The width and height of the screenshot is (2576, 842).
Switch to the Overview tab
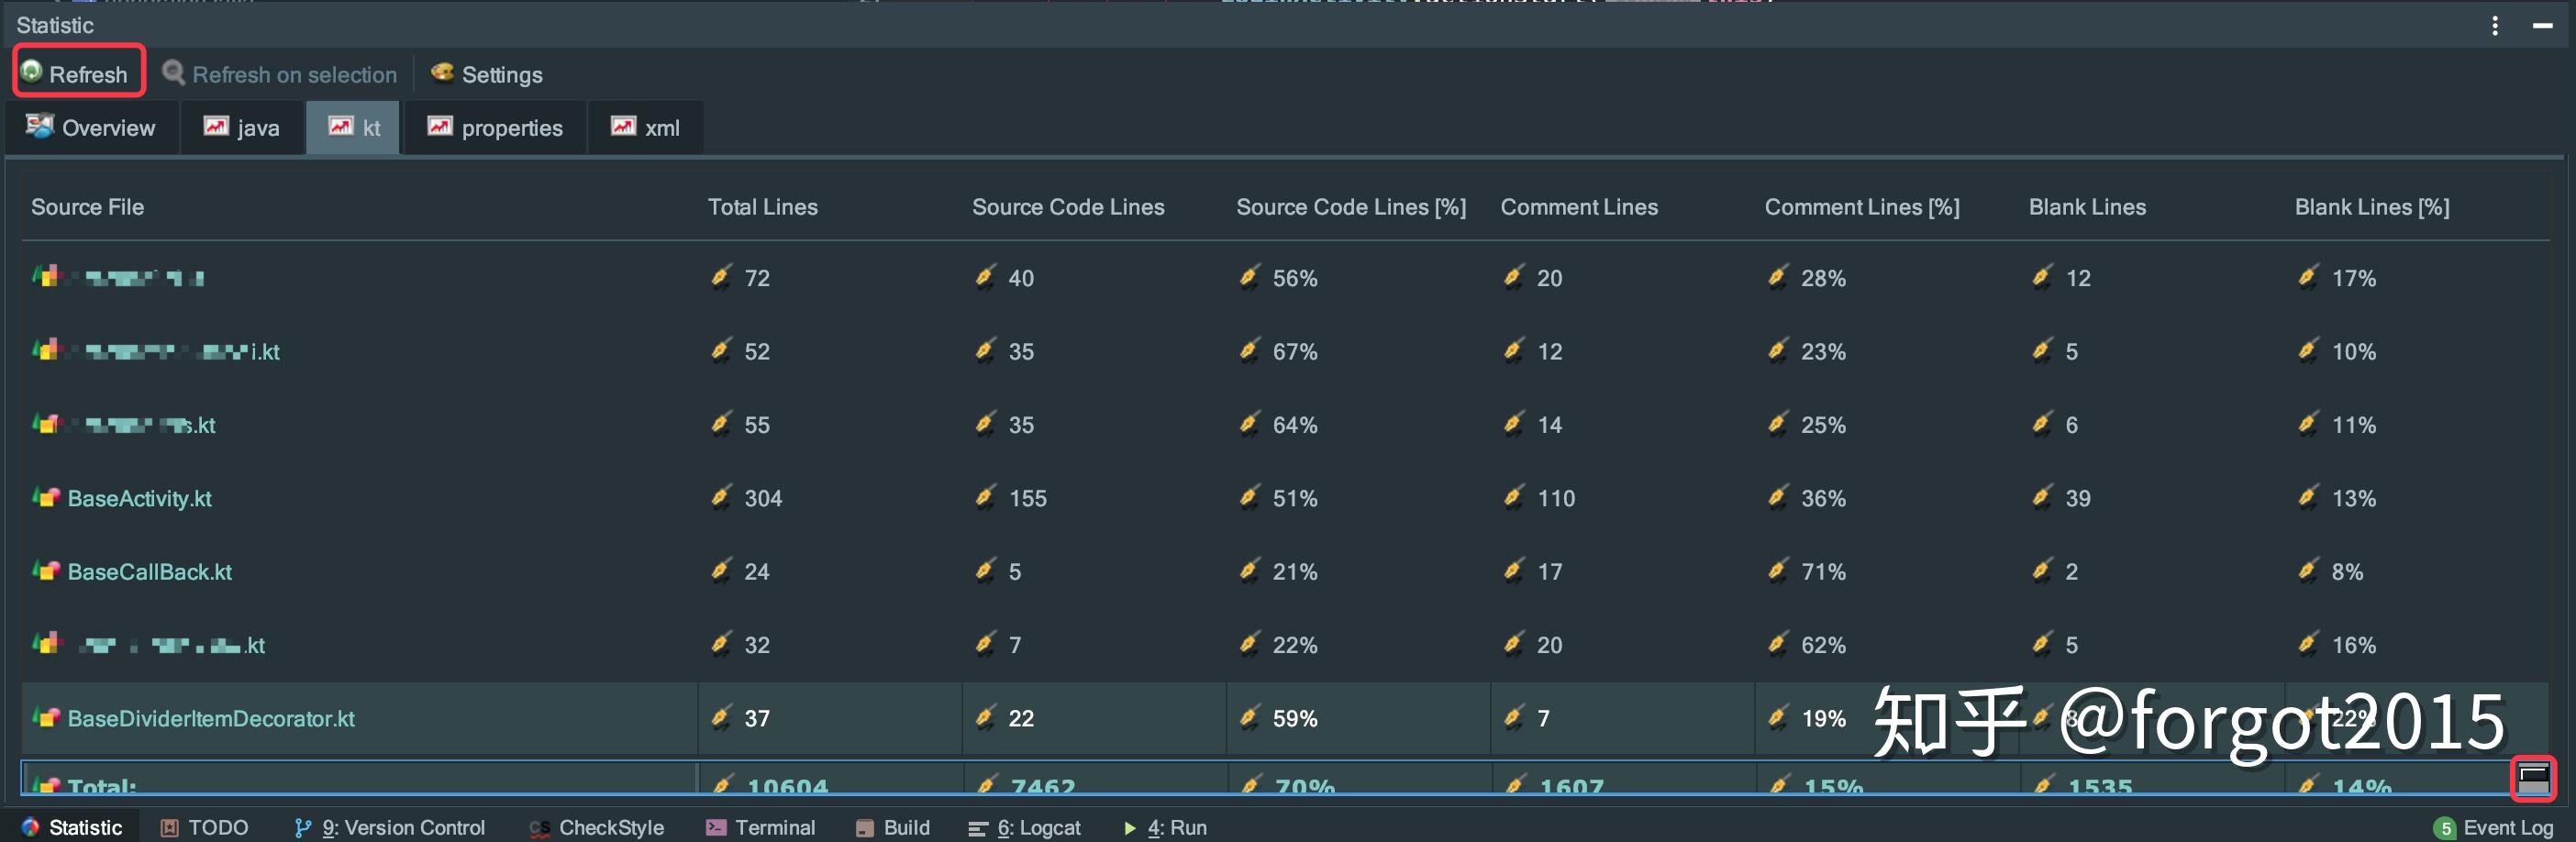pos(91,128)
